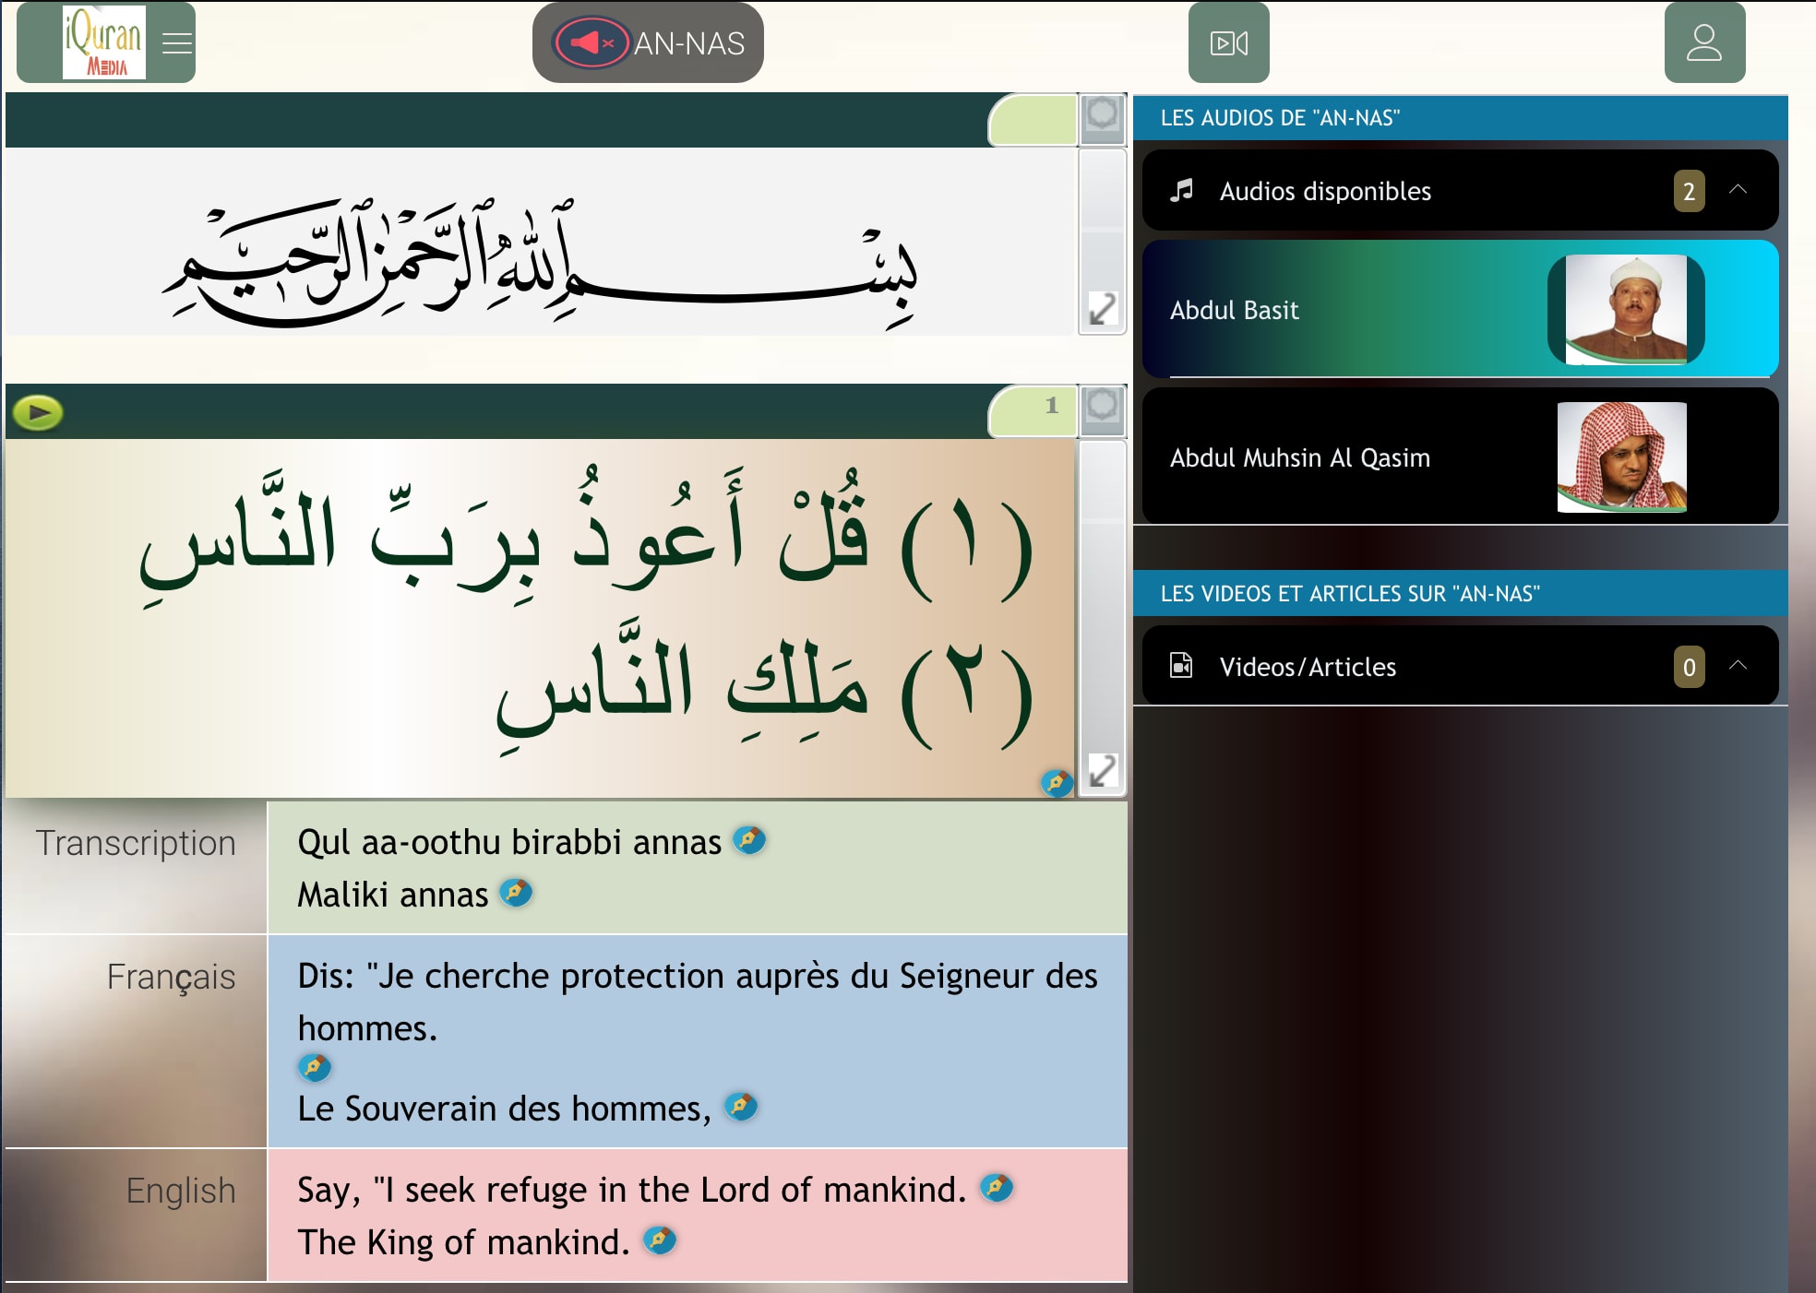Toggle the muted speaker icon beside AN-NAS
The image size is (1816, 1293).
591,43
